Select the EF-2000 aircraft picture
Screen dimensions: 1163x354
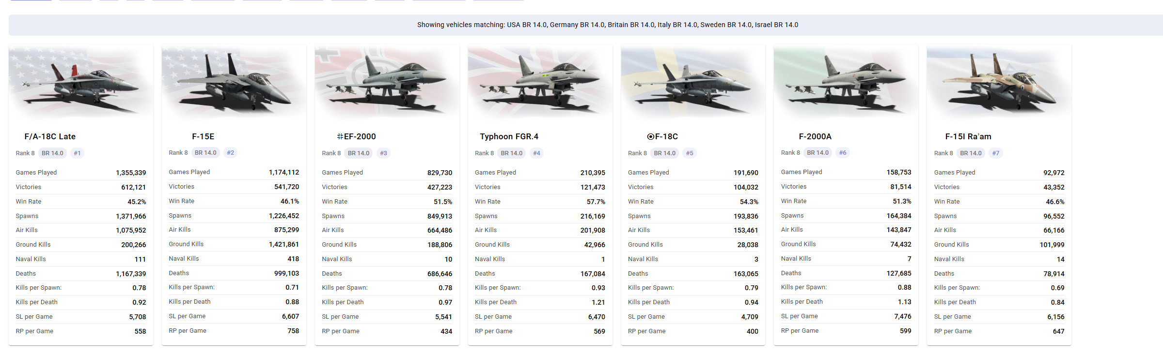click(387, 83)
